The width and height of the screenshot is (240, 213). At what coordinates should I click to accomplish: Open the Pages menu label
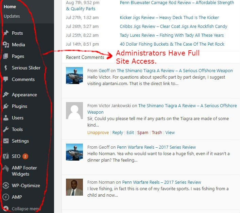(x=18, y=56)
